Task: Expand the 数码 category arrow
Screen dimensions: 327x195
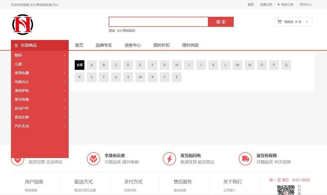Action: [x=64, y=55]
